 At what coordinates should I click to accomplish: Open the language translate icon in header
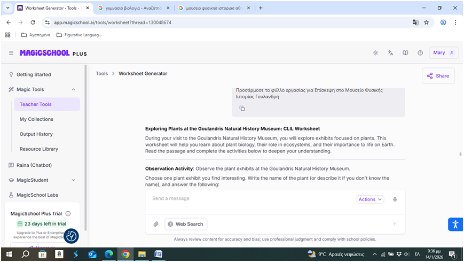click(391, 53)
